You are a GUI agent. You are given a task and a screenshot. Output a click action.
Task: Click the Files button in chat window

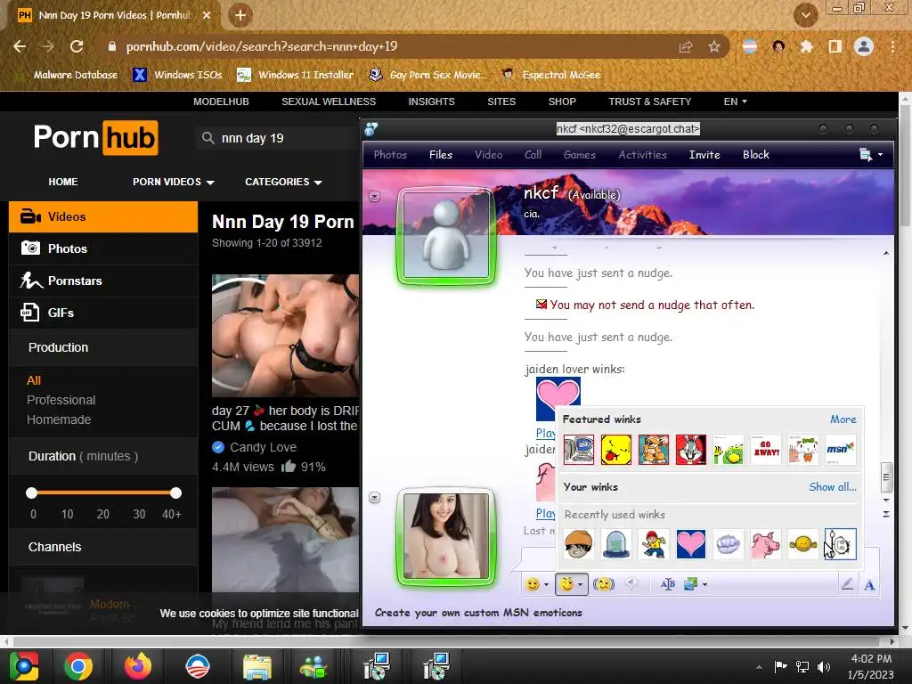click(440, 155)
